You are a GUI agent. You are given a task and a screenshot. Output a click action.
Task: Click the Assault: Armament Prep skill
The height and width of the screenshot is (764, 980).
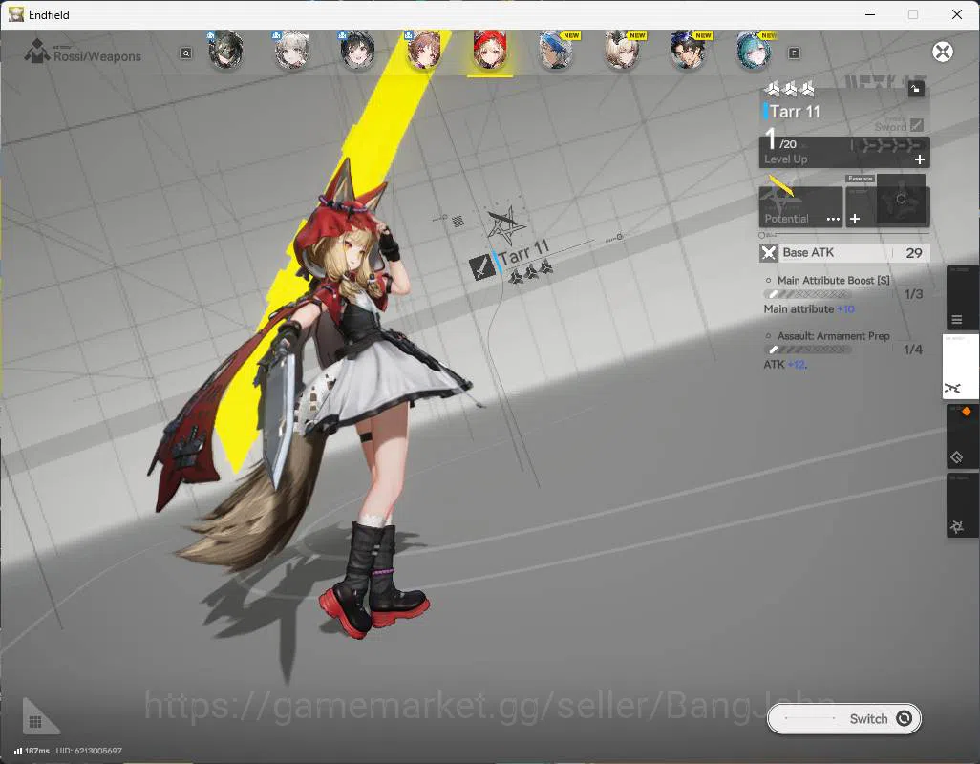pos(833,336)
